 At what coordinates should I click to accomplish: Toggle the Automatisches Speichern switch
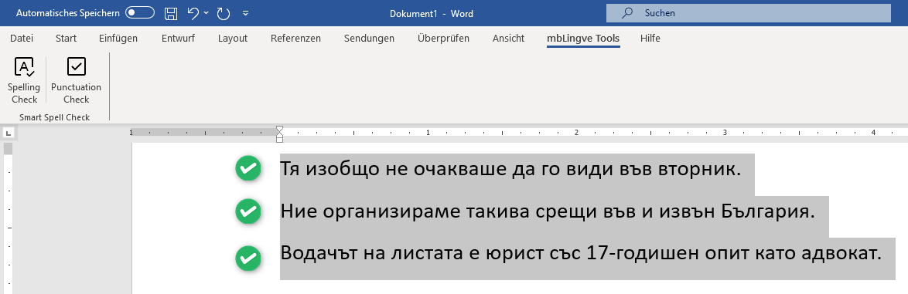pos(140,12)
